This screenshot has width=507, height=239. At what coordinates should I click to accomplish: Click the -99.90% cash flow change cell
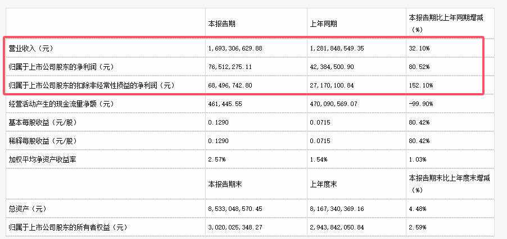pos(420,104)
